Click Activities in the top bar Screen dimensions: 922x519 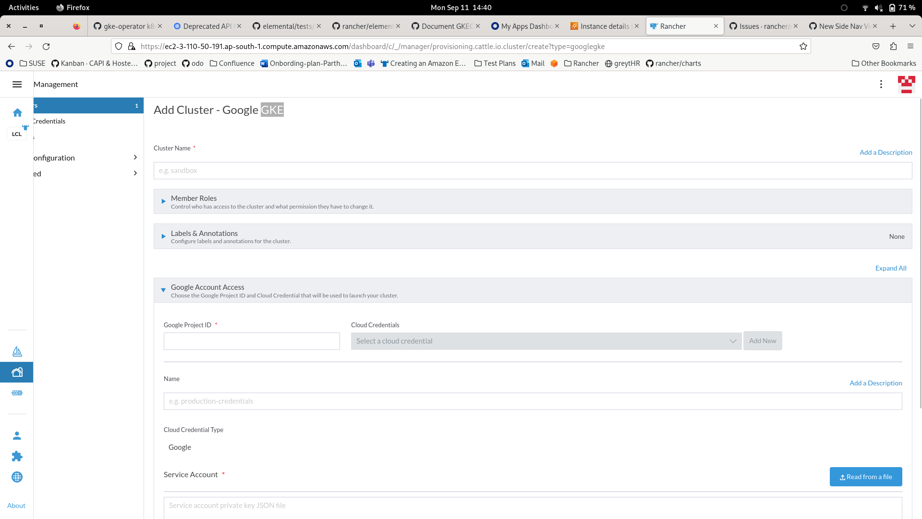tap(24, 7)
